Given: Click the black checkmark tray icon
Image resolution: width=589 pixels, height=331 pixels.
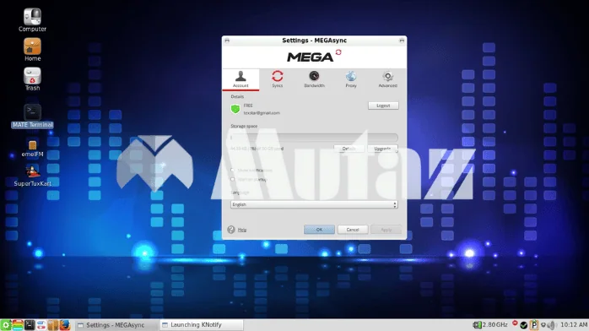Looking at the screenshot, I should coord(524,325).
